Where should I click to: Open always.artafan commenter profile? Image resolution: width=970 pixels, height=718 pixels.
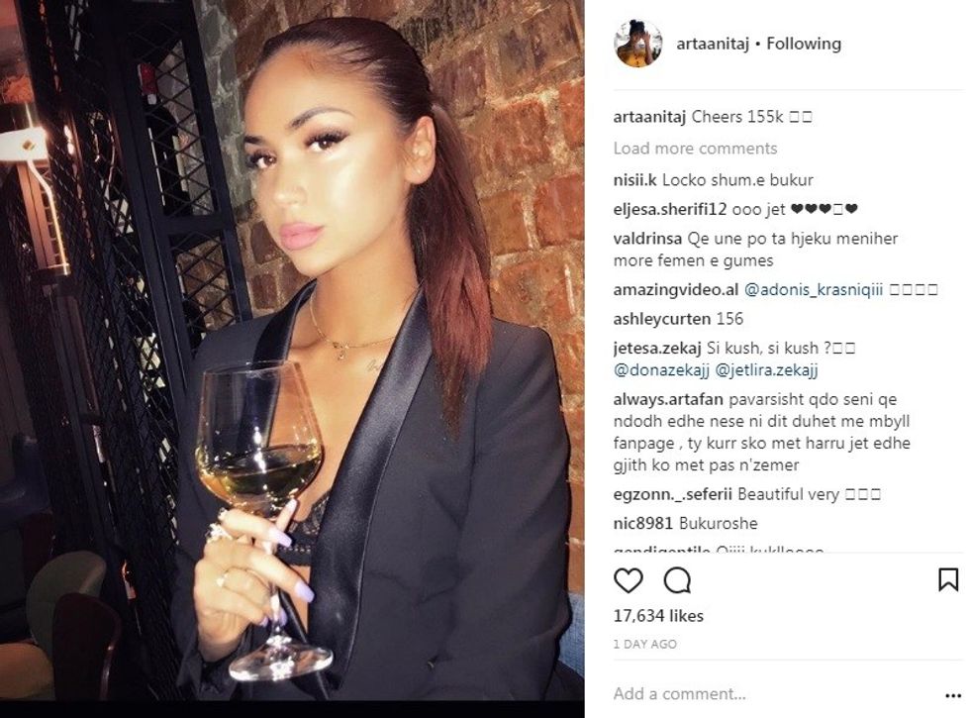(x=668, y=399)
